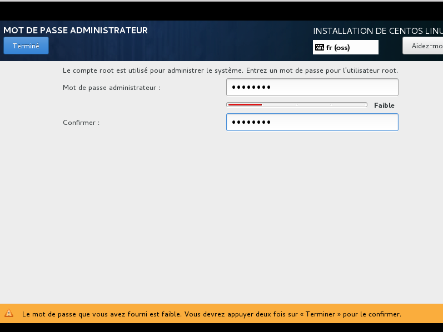Select the fr (oss) keyboard layout text
Screen dimensions: 443x332
pyautogui.click(x=338, y=48)
